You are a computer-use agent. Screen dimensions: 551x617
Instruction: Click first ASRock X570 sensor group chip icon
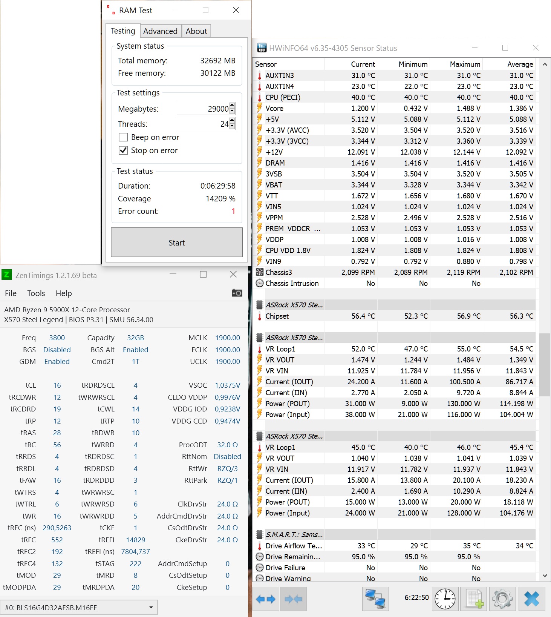260,305
